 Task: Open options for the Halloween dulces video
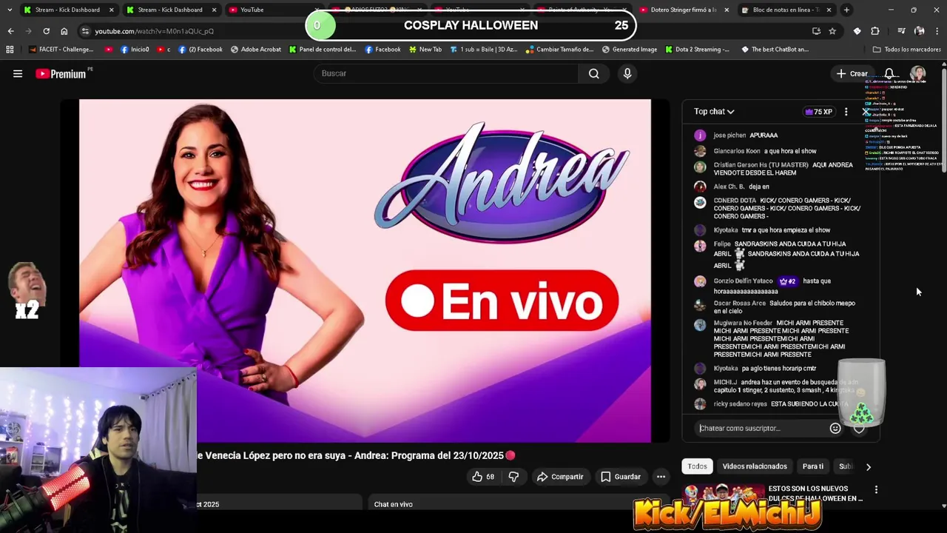coord(876,489)
